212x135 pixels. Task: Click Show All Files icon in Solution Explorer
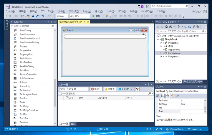(198, 27)
